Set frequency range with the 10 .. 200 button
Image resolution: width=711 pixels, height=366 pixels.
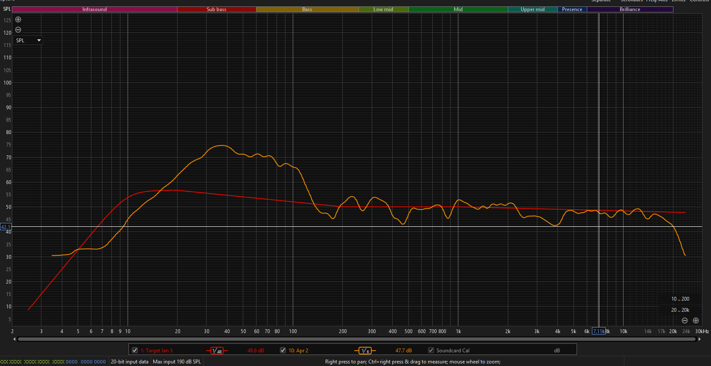point(680,299)
